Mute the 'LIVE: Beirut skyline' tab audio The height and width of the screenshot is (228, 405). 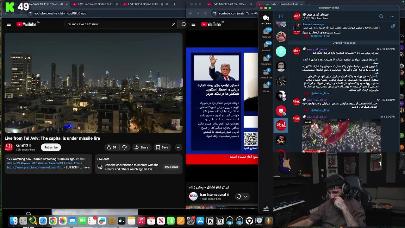tap(162, 4)
